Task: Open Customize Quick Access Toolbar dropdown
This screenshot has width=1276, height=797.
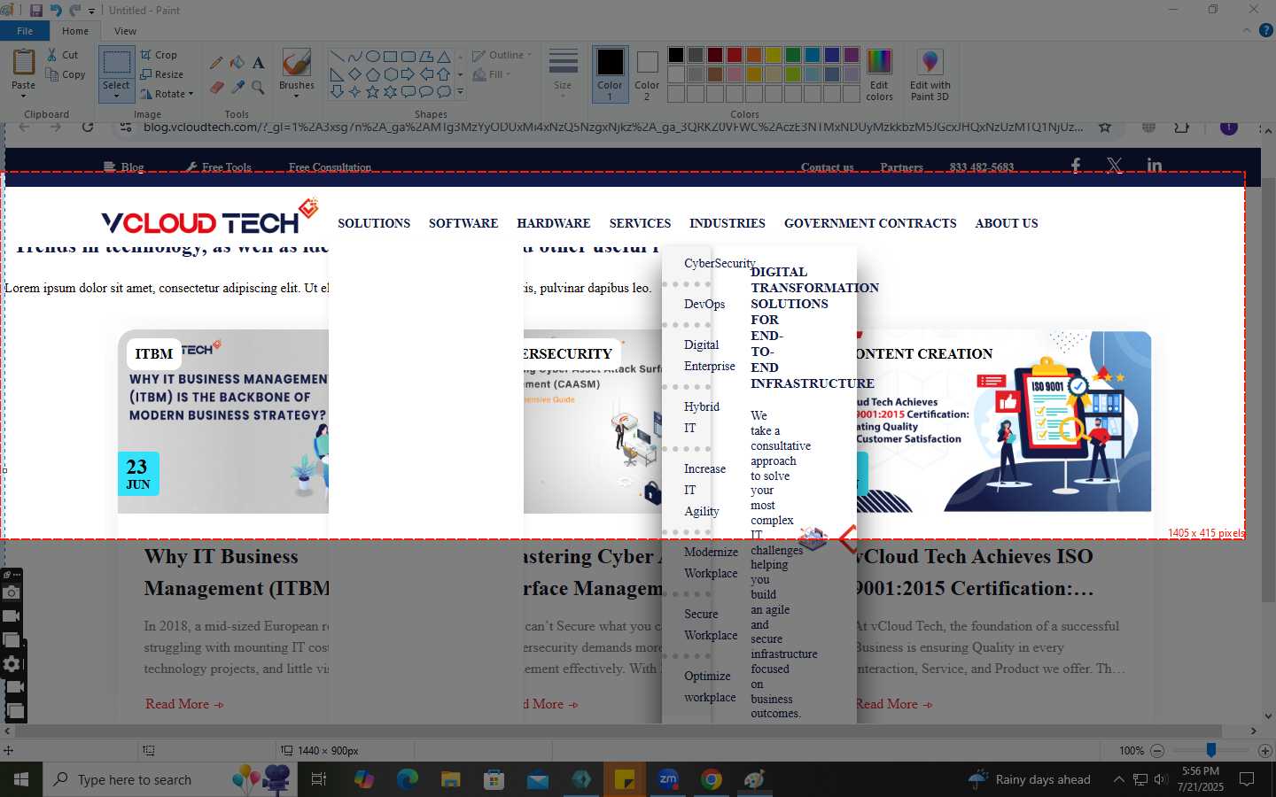Action: [91, 11]
